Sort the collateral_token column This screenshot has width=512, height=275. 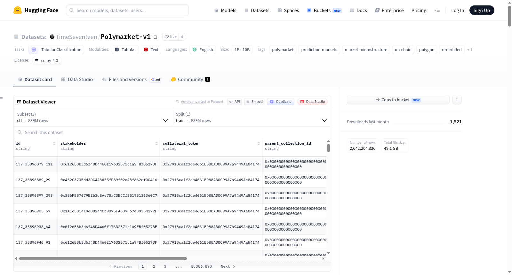tap(259, 143)
